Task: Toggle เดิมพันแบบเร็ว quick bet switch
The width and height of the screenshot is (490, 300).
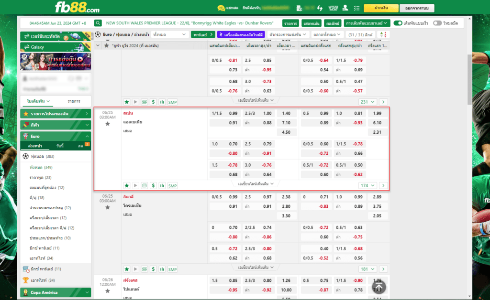Action: click(x=398, y=23)
